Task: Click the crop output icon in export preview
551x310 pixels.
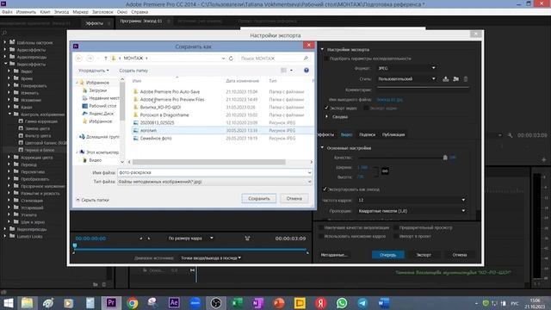Action: (x=247, y=239)
